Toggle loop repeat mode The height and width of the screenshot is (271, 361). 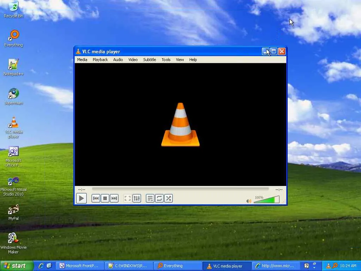tap(159, 198)
